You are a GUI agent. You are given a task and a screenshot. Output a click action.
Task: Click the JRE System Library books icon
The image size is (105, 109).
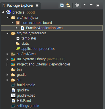[x=13, y=59]
